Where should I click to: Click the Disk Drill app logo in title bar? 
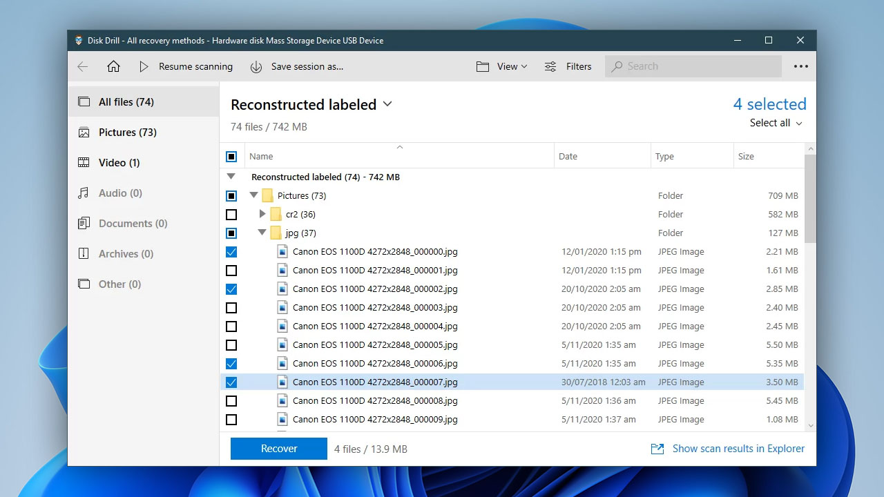pyautogui.click(x=79, y=41)
